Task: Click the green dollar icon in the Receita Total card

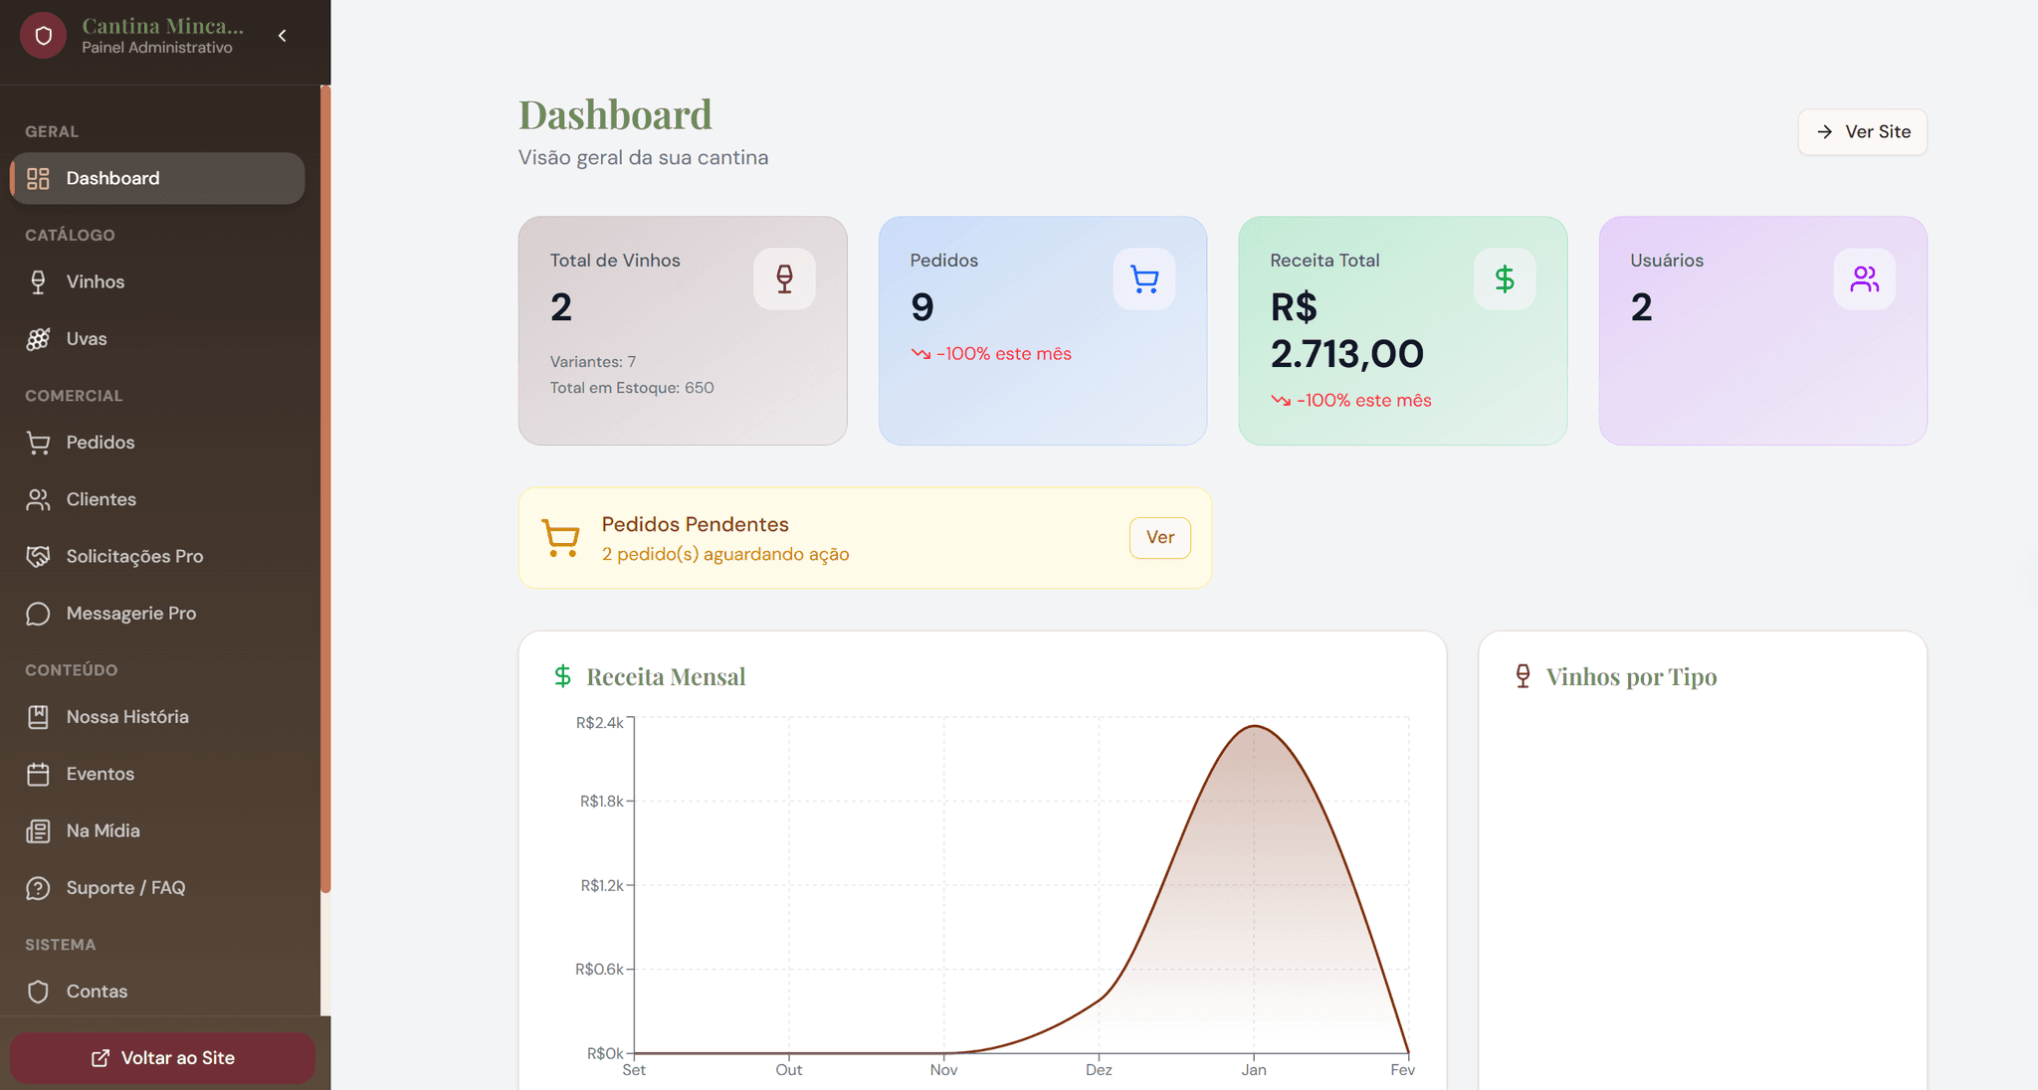Action: [x=1505, y=279]
